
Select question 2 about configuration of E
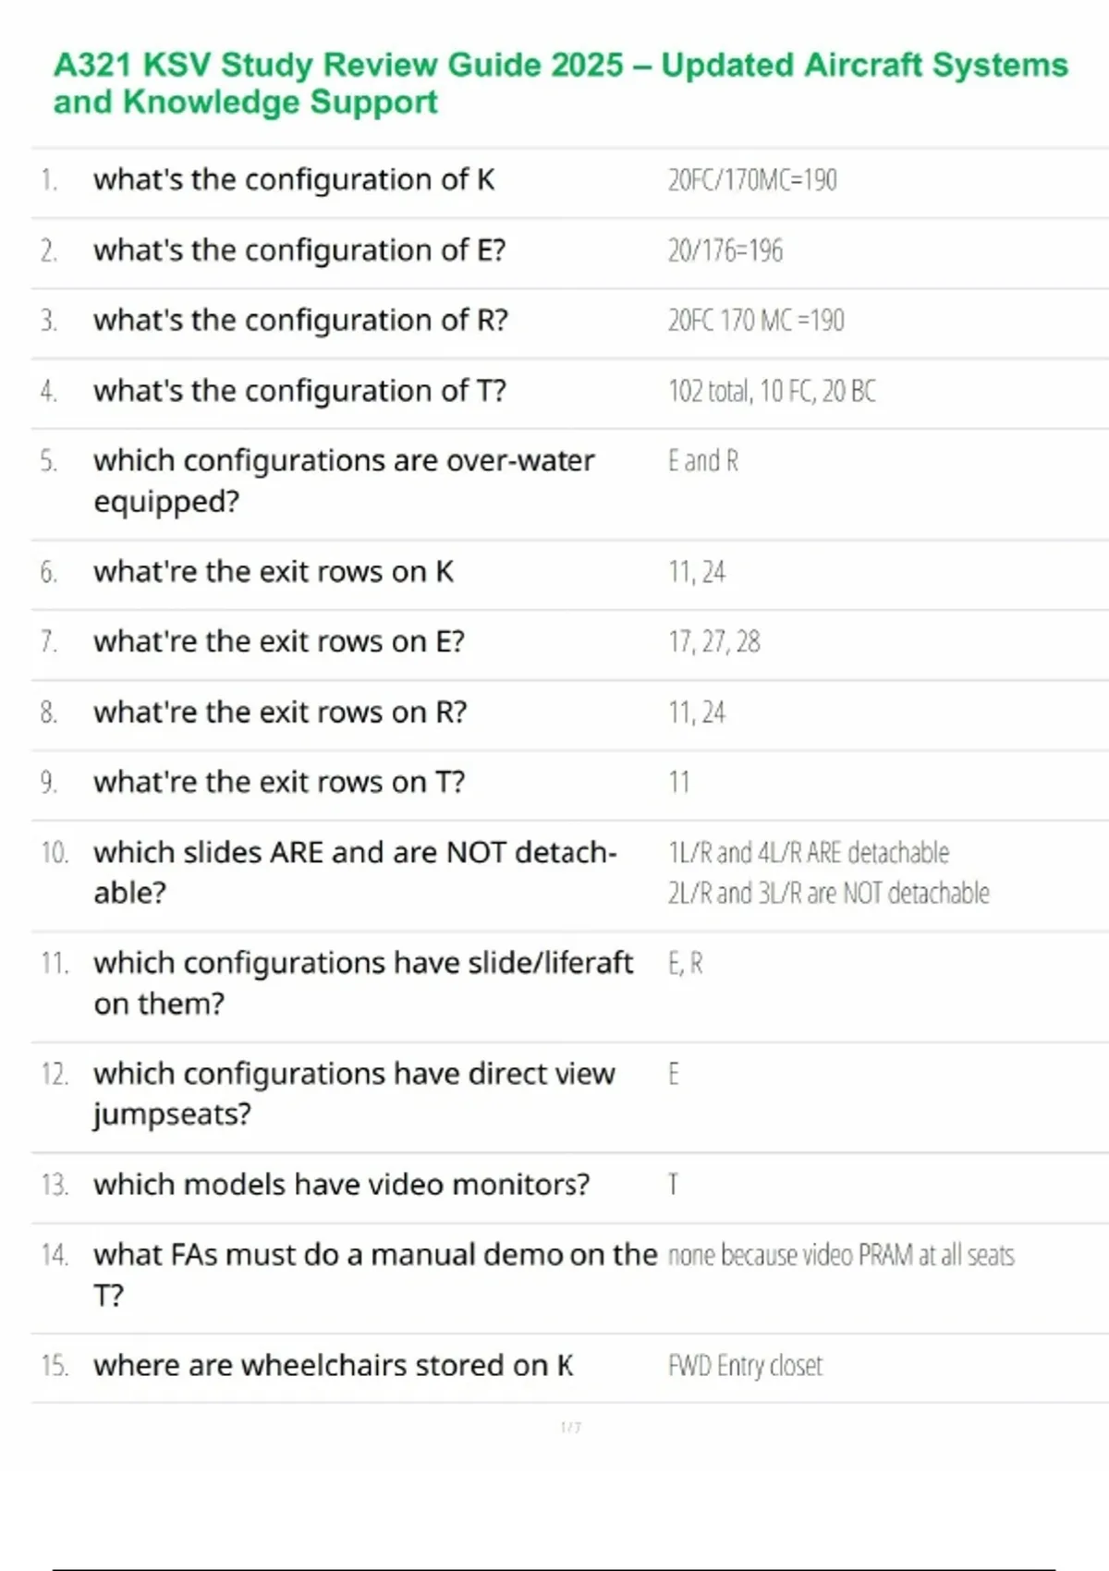click(299, 250)
